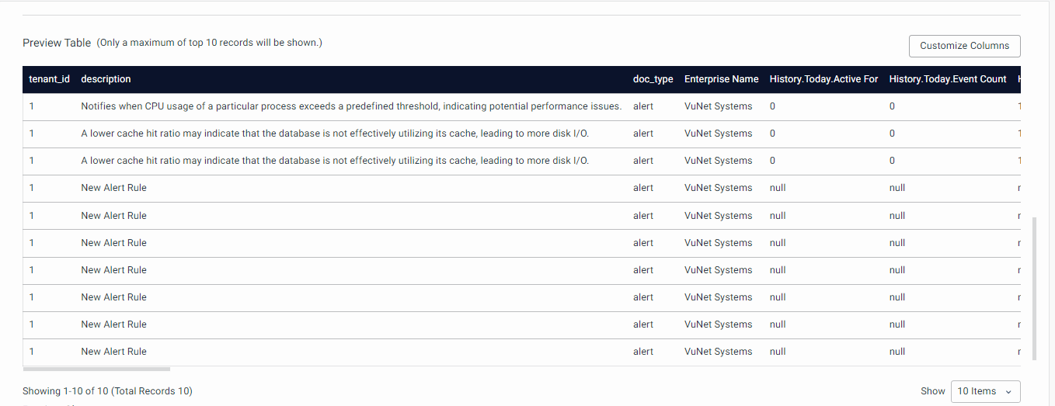Click the page's vertical scrollbar thumb
Screen dimensions: 1055x406
point(1034,287)
